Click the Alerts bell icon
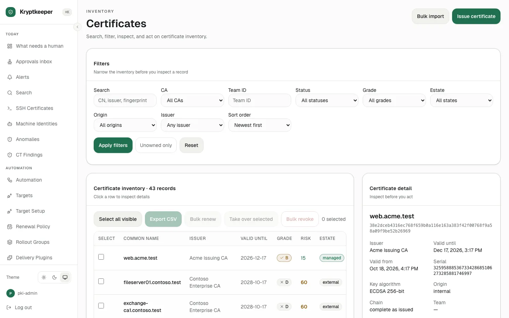This screenshot has width=509, height=318. [x=10, y=77]
